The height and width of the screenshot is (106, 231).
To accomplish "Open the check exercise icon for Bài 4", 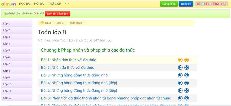I will pos(187,83).
